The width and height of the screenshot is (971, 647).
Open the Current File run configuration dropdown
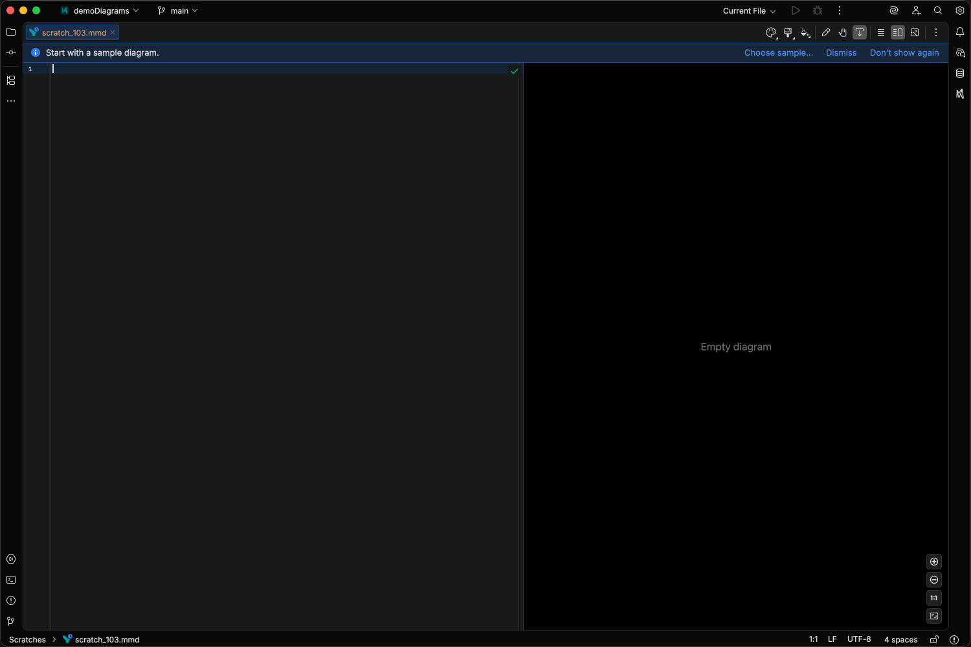click(748, 10)
